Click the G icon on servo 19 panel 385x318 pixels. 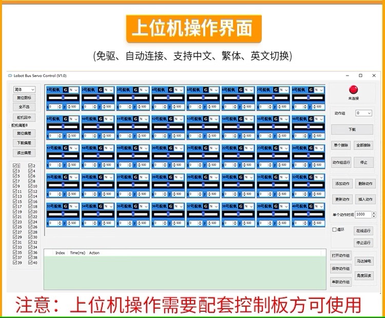point(135,147)
